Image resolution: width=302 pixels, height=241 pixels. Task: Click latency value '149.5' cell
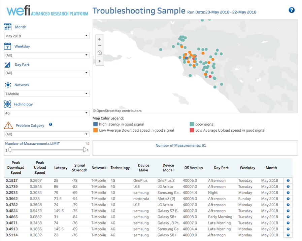point(59,211)
